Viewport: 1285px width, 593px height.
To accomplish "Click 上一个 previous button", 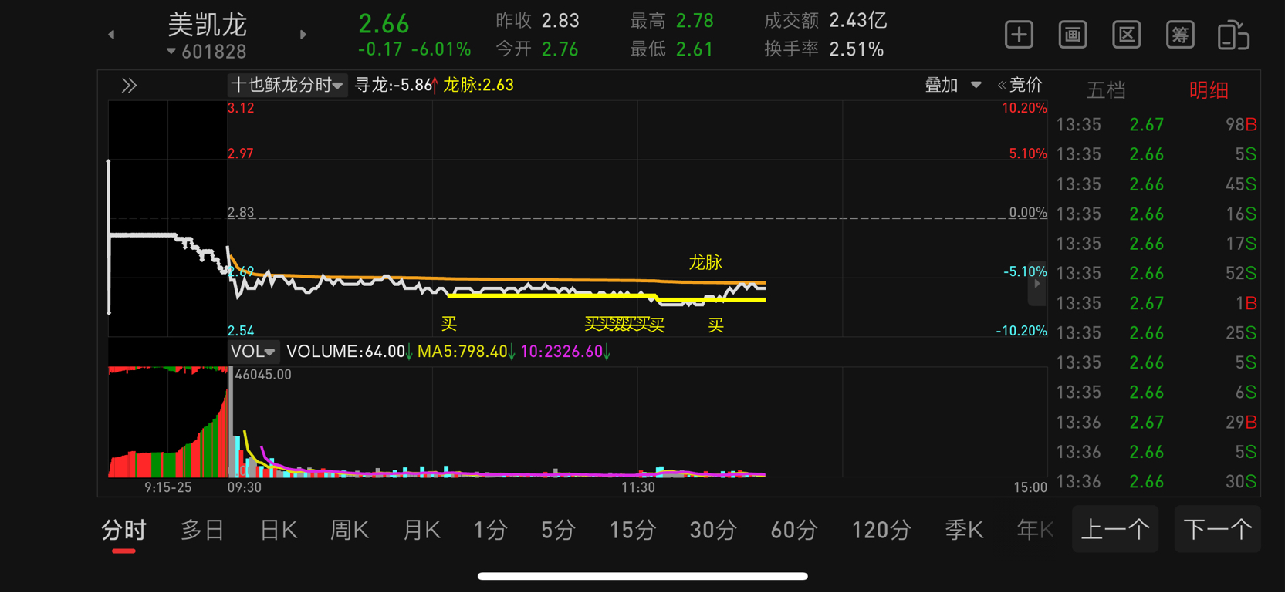I will tap(1115, 530).
